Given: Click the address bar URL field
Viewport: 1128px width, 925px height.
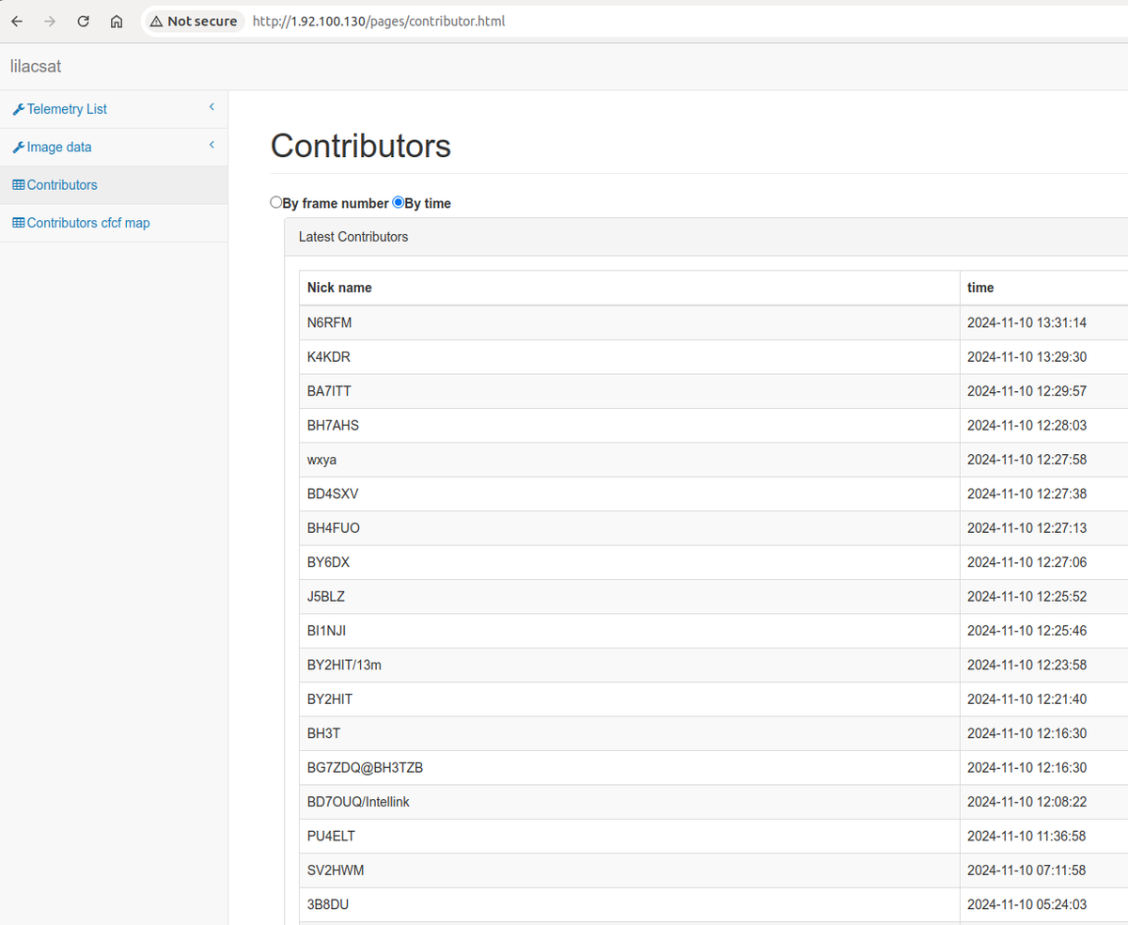Looking at the screenshot, I should pyautogui.click(x=378, y=21).
